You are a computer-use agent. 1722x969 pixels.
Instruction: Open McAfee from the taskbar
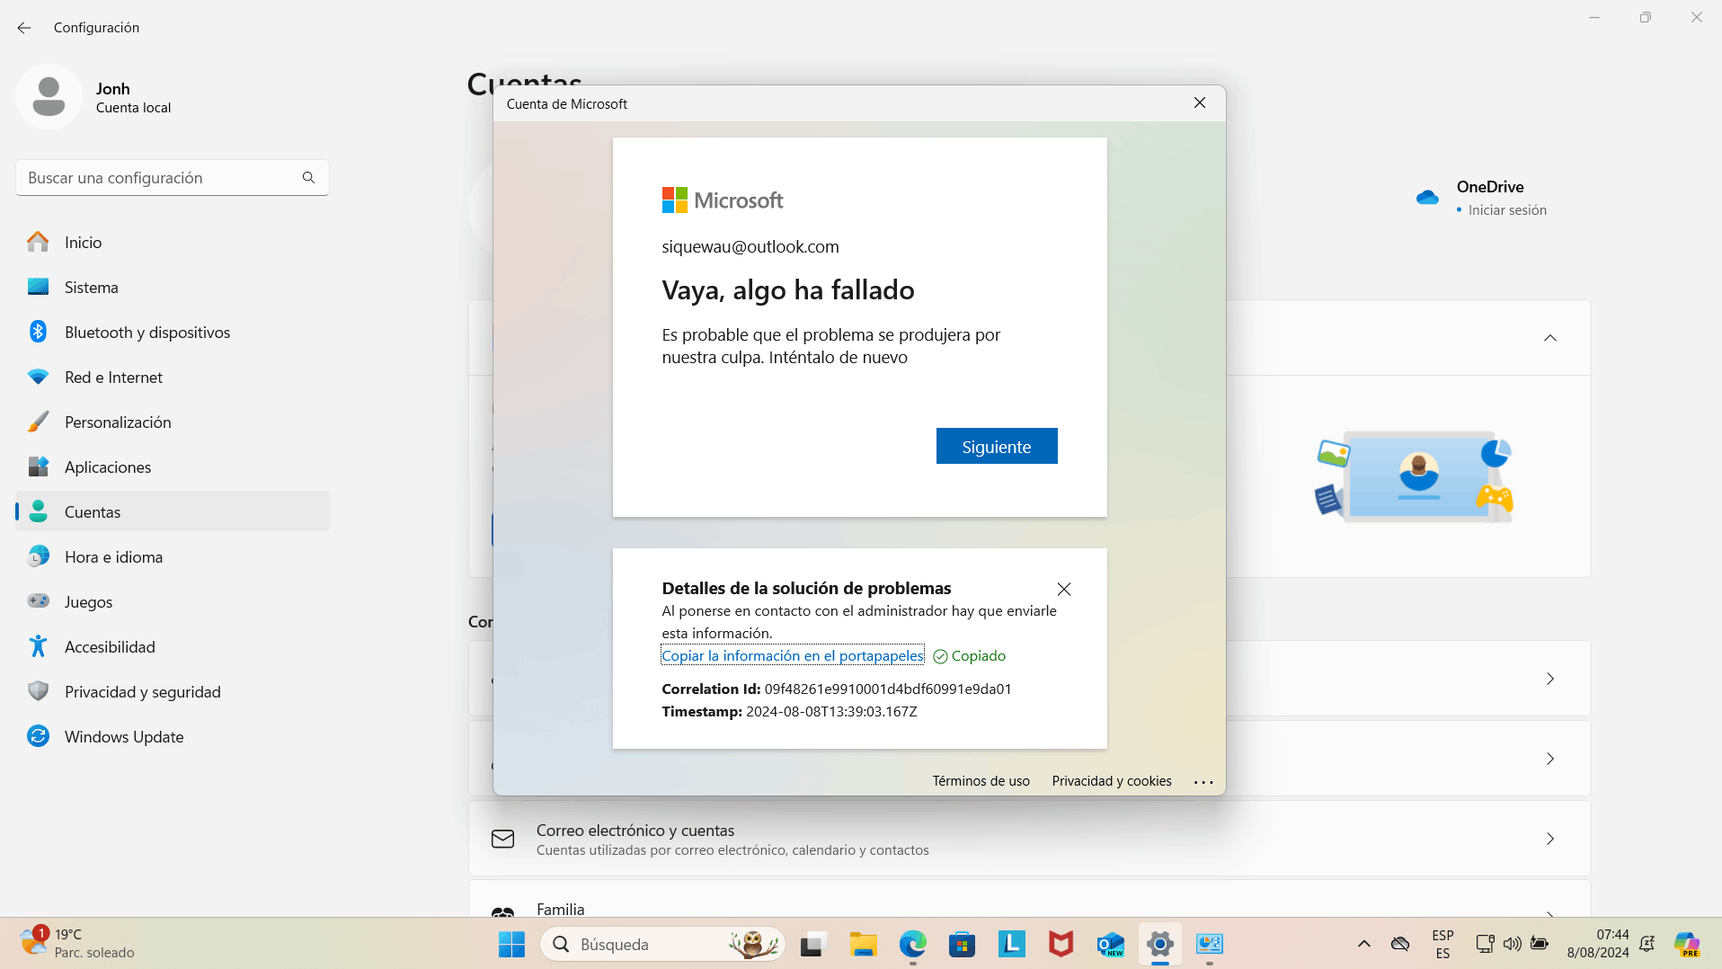1061,944
